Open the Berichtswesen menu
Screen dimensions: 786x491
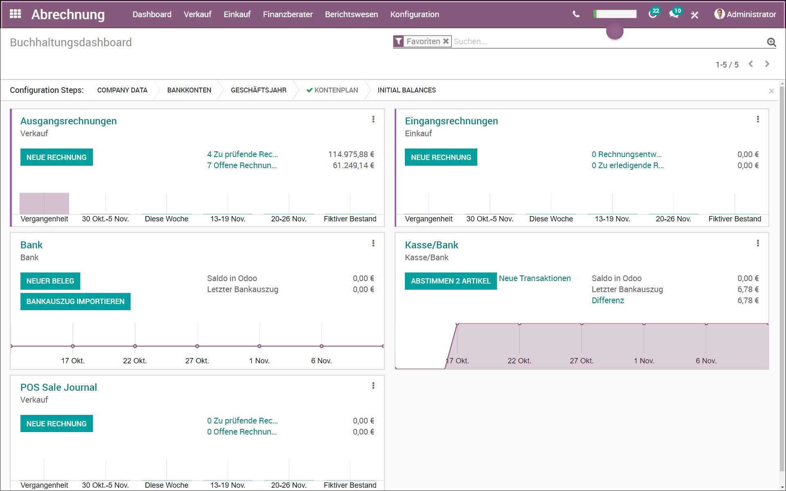coord(351,14)
